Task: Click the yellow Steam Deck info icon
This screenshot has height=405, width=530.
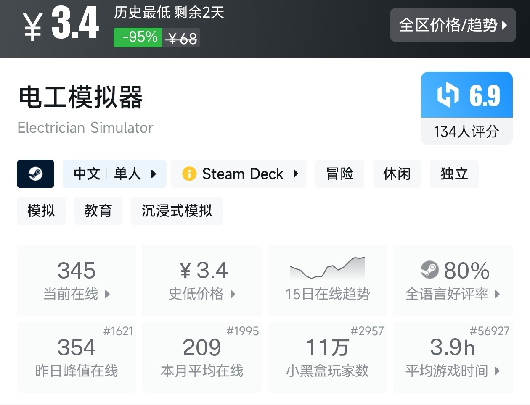Action: tap(189, 174)
